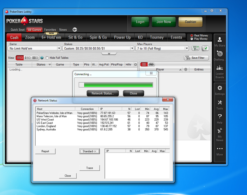The height and width of the screenshot is (195, 247).
Task: Open the Settings gear in sidebar
Action: (x=219, y=90)
